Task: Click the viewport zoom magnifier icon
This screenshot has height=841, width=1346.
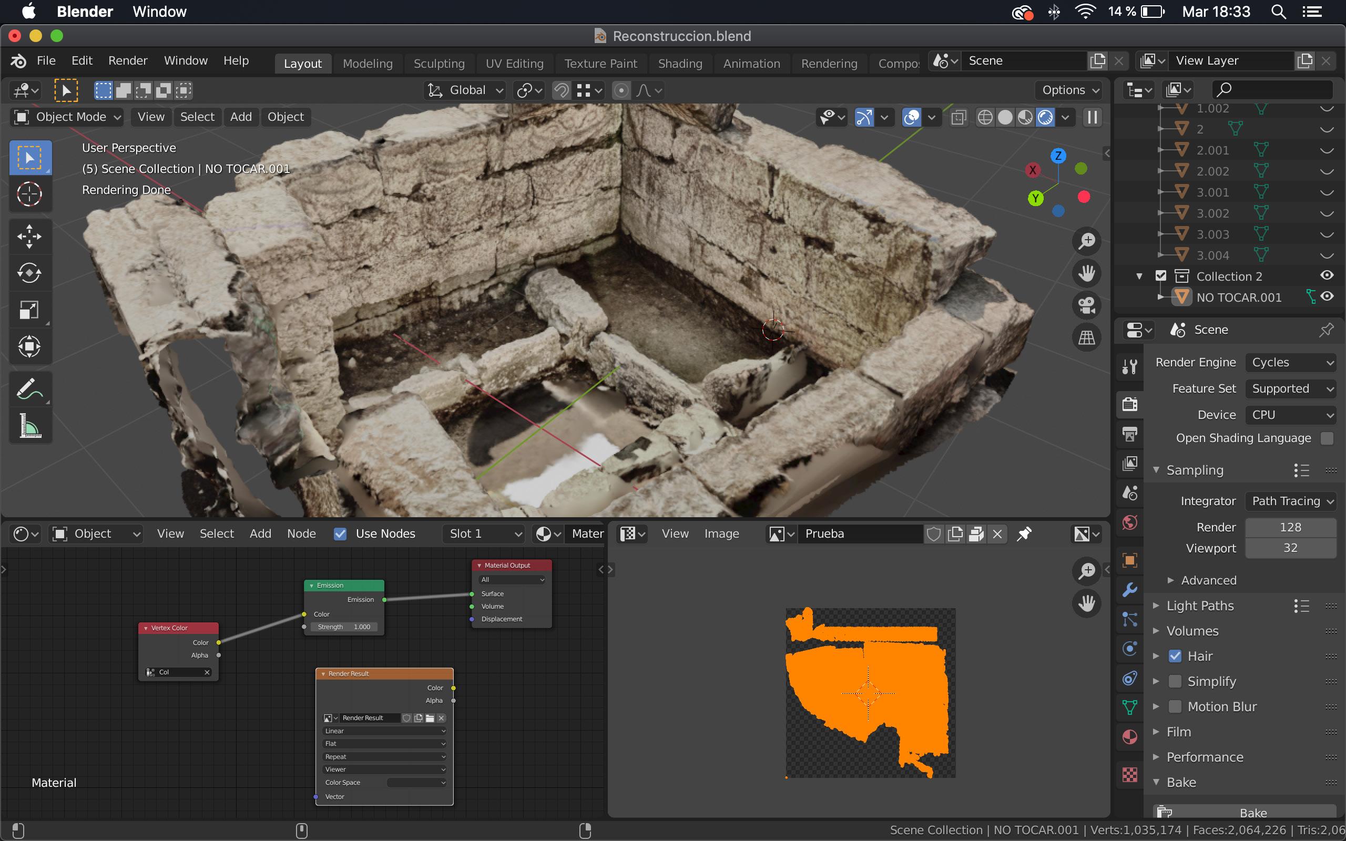Action: (x=1086, y=241)
